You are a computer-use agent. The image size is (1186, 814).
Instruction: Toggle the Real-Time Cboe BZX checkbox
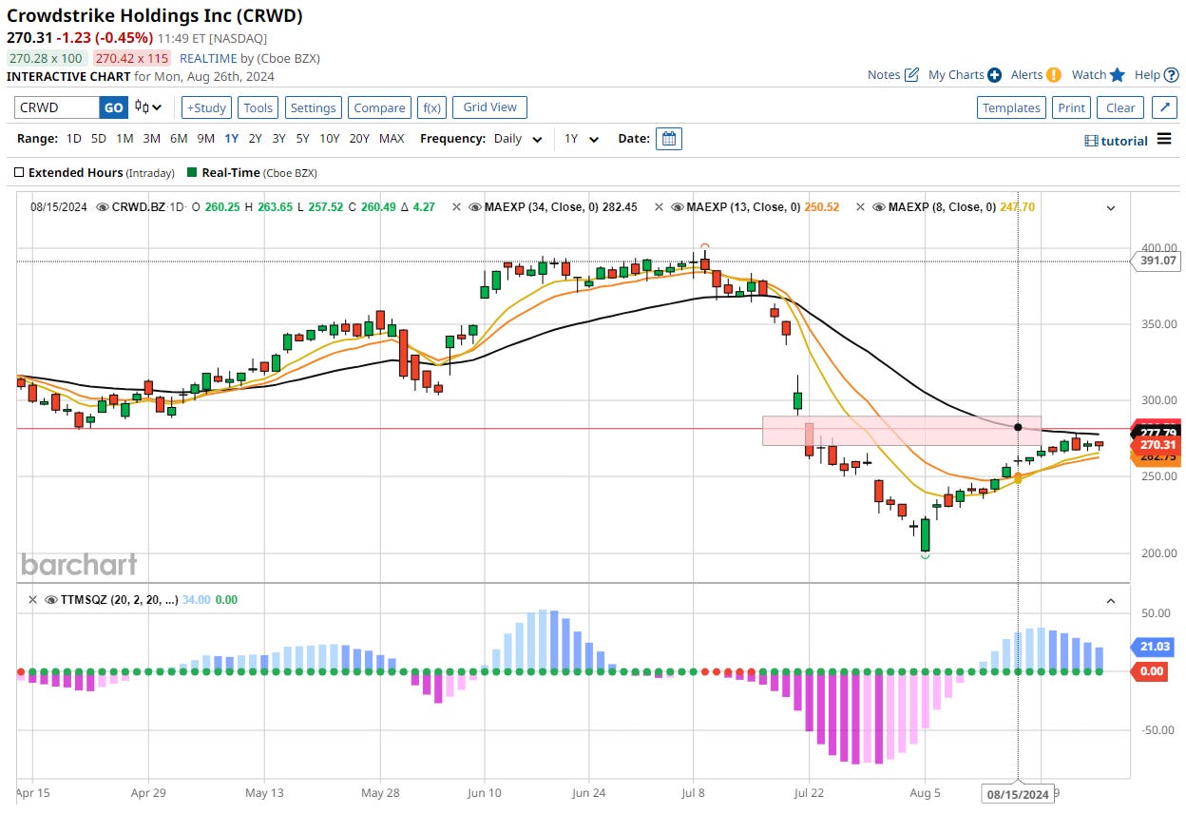pos(192,173)
